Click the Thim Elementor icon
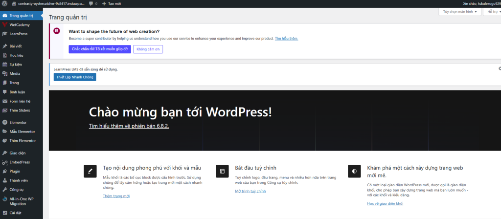The width and height of the screenshot is (501, 219). click(x=4, y=141)
